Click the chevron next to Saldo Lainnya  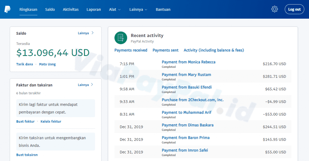[x=93, y=33]
